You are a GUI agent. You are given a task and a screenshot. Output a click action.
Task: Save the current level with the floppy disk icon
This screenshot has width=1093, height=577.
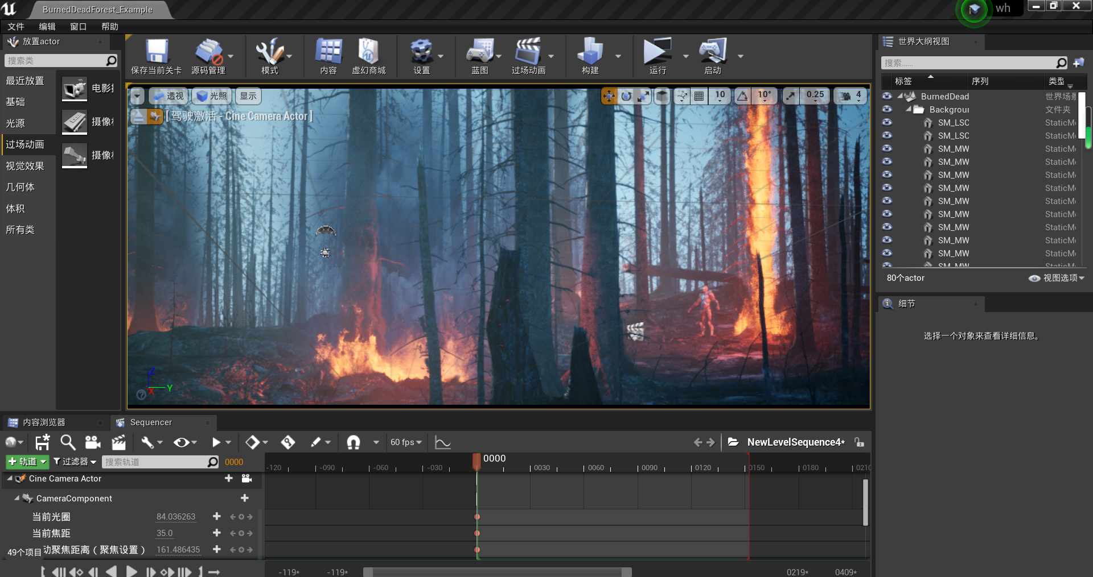(157, 51)
